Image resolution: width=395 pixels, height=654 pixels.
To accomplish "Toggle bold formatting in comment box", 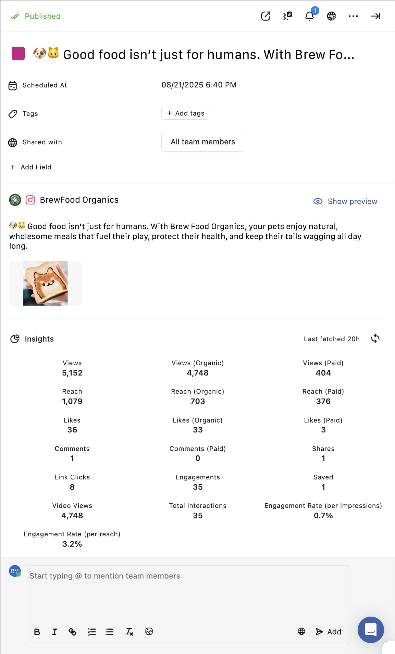I will (x=37, y=632).
